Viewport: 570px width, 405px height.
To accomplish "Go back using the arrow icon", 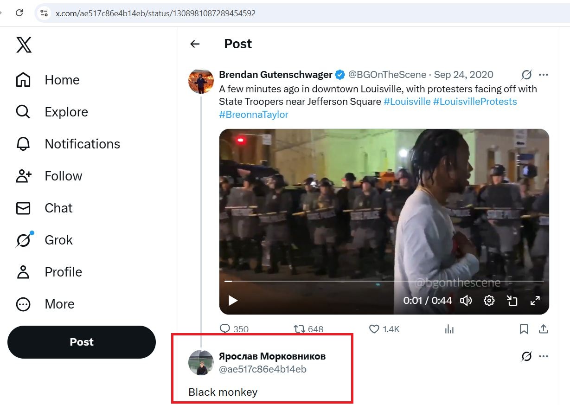I will coord(195,44).
